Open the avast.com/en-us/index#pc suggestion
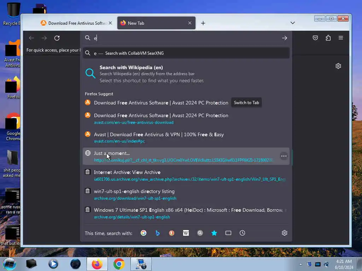This screenshot has height=271, width=362. click(186, 138)
